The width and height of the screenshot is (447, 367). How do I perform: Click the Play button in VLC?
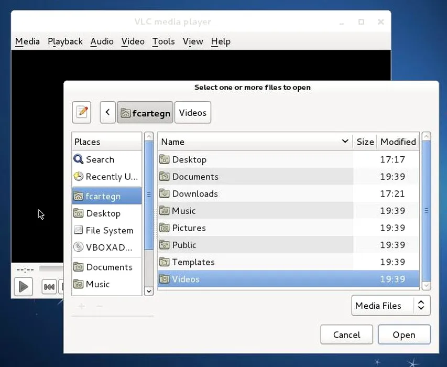click(x=23, y=286)
